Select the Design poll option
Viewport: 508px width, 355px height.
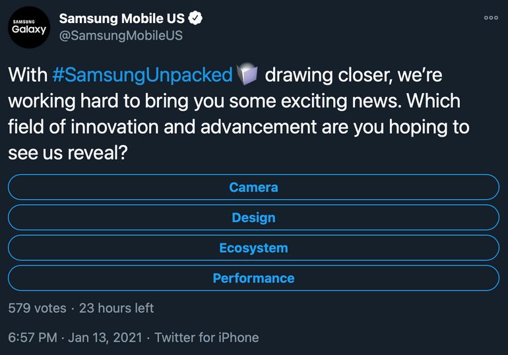tap(253, 218)
